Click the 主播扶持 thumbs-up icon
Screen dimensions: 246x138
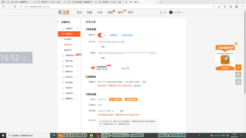[63, 93]
